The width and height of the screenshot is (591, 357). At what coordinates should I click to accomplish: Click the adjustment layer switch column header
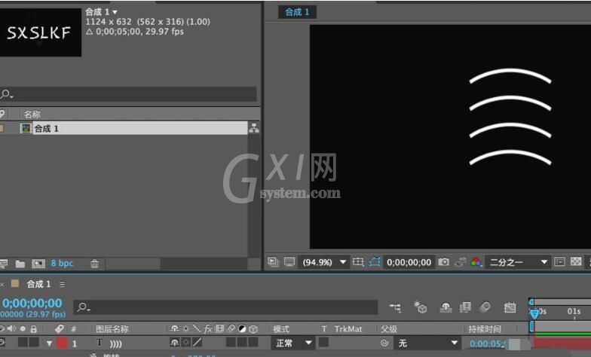pyautogui.click(x=242, y=328)
